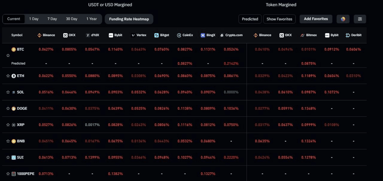The image size is (383, 181).
Task: Toggle favorite star for XRP
Action: coord(8,125)
